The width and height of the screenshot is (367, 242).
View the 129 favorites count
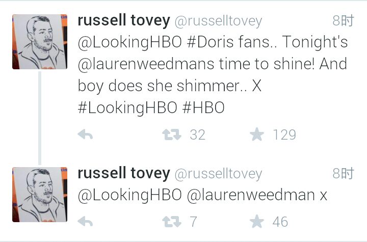click(x=284, y=135)
